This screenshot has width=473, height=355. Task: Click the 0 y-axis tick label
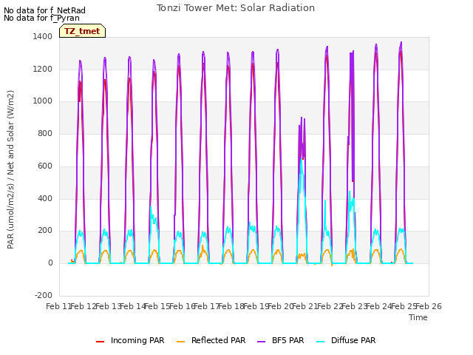50,263
